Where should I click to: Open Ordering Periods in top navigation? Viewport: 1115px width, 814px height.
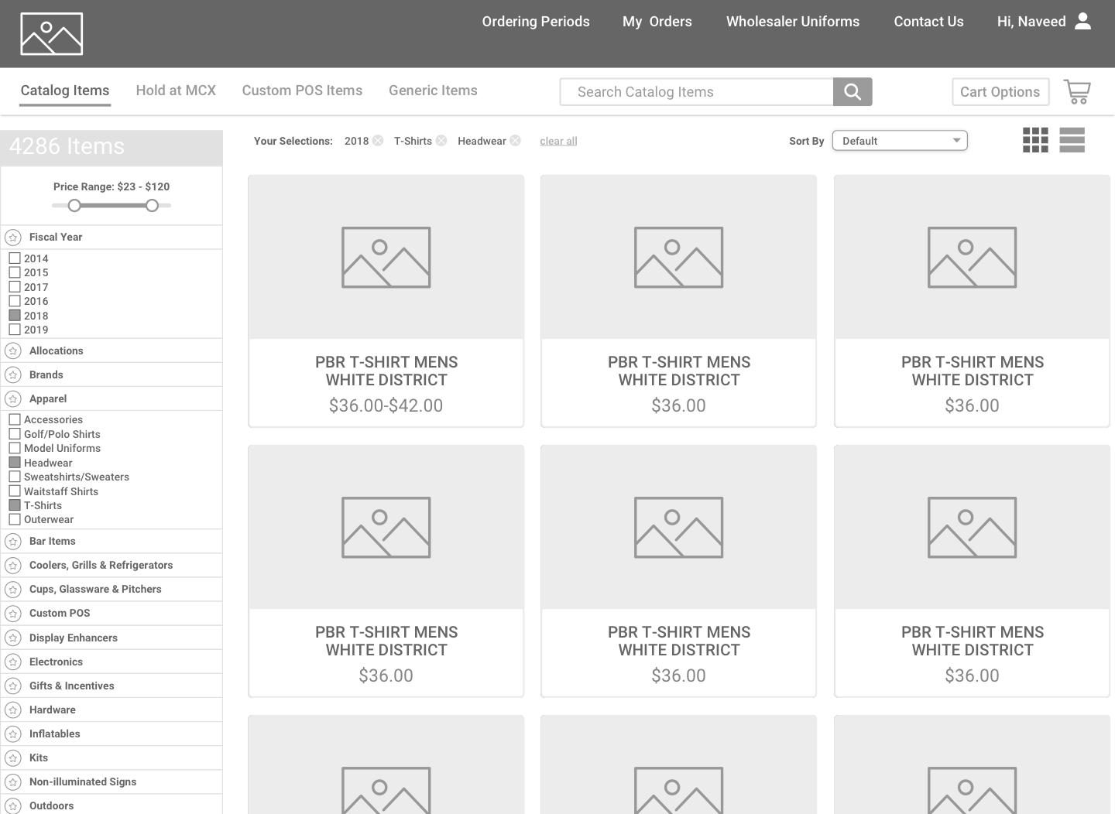(536, 22)
